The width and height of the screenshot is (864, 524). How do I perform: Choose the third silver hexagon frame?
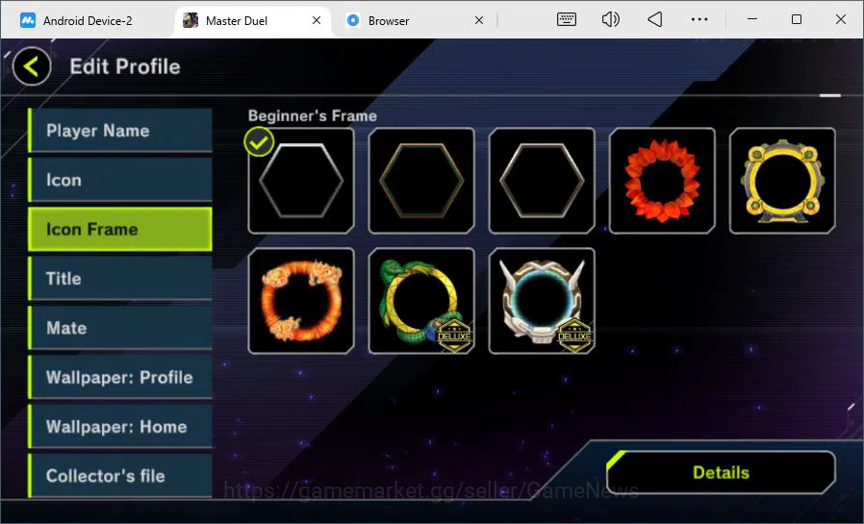(x=542, y=181)
